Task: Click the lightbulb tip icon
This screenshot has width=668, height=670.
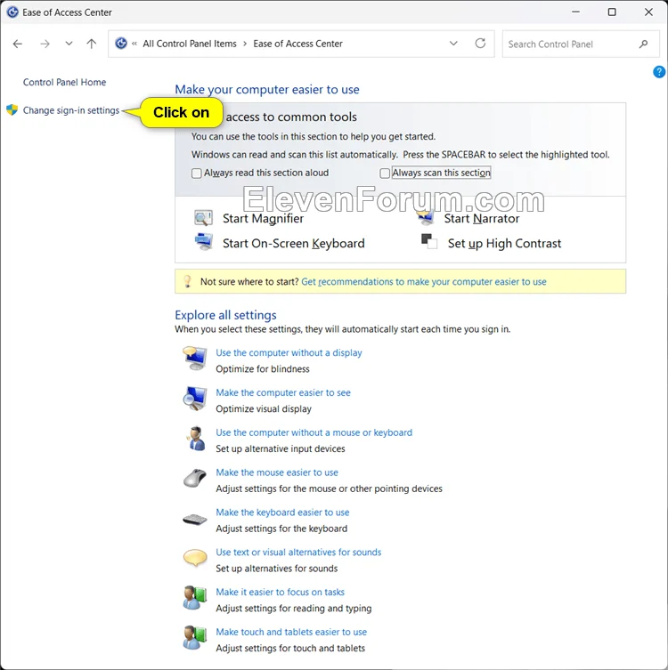Action: pos(187,281)
